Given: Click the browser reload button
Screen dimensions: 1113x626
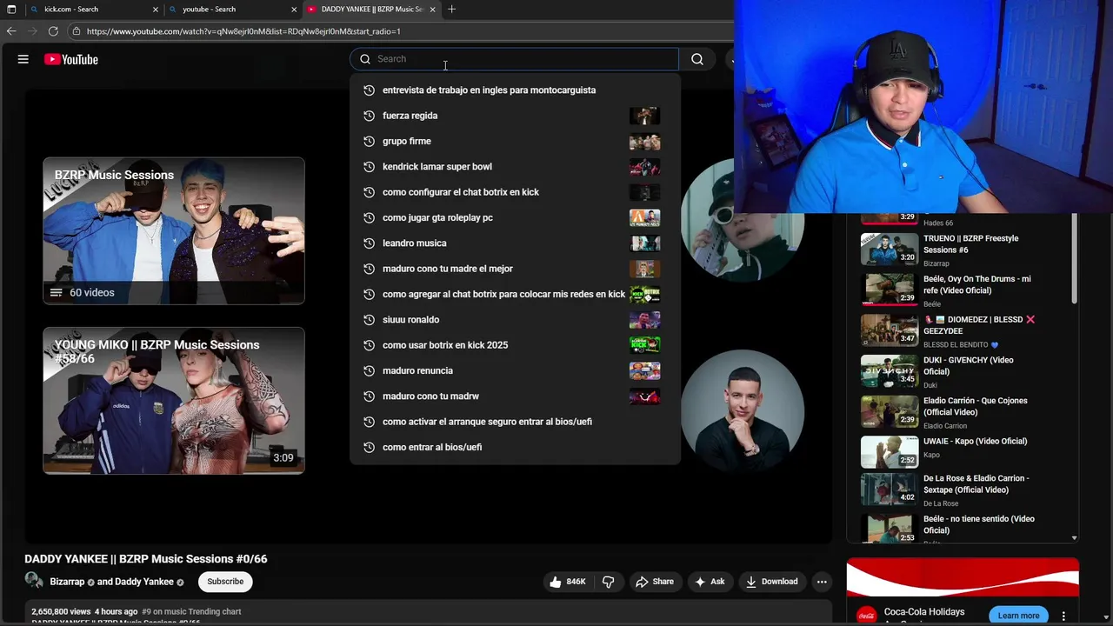Looking at the screenshot, I should [x=53, y=31].
